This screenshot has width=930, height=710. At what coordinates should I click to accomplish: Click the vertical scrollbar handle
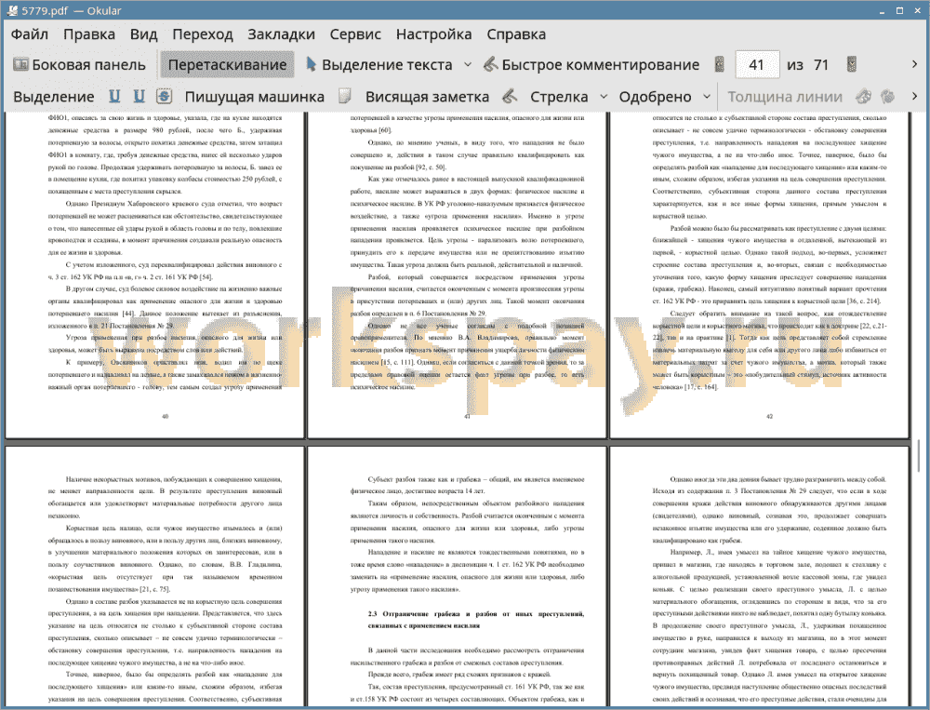[919, 455]
